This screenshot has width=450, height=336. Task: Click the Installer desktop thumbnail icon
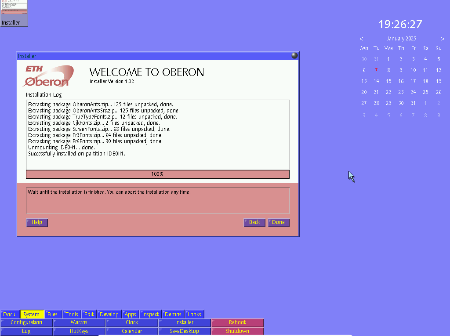pos(14,13)
